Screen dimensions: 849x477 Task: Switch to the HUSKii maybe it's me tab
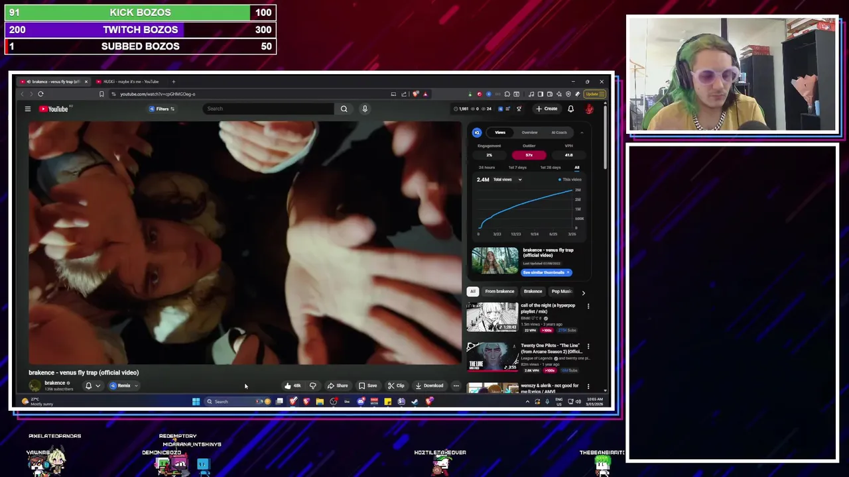[x=131, y=81]
